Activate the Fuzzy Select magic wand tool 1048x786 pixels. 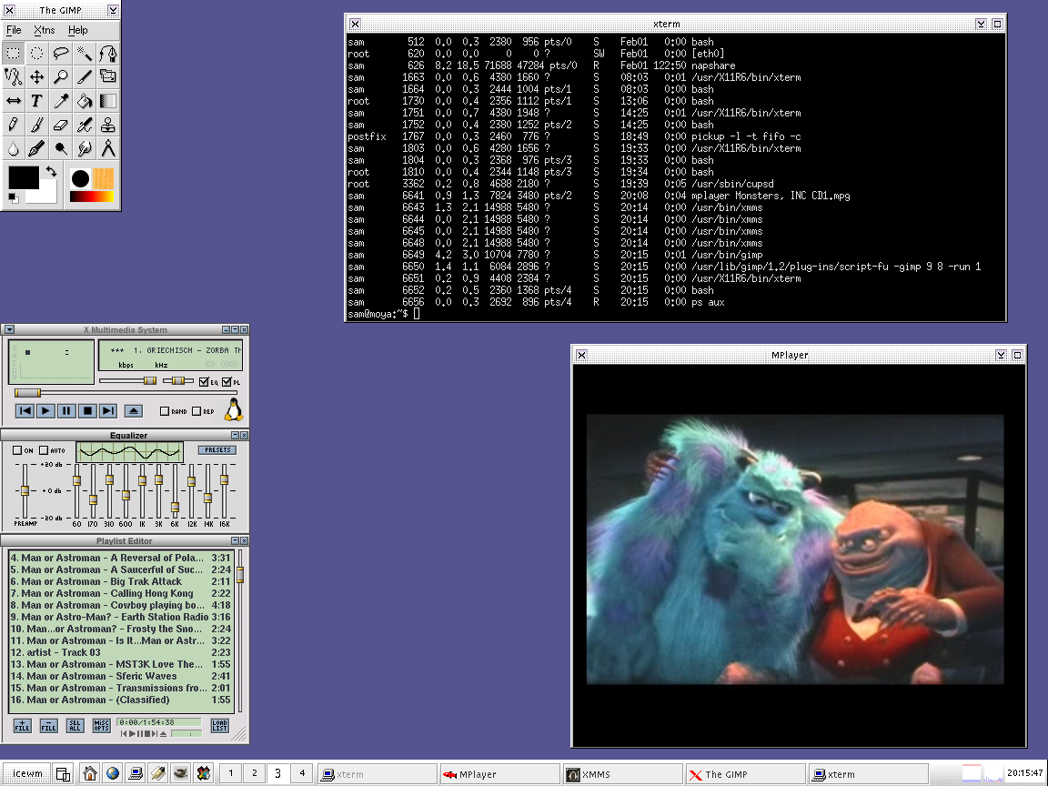click(85, 53)
